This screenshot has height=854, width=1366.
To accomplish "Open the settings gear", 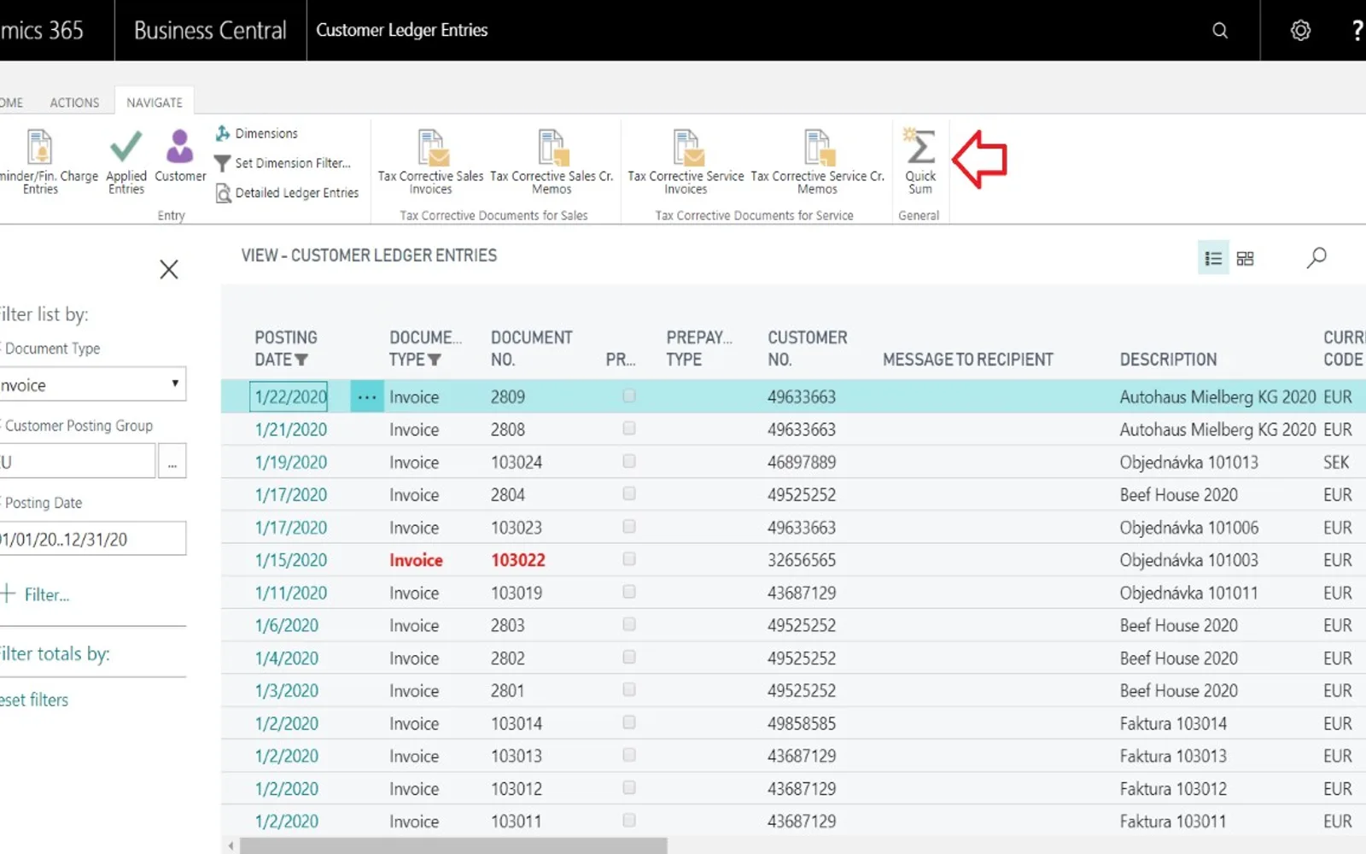I will click(x=1300, y=31).
